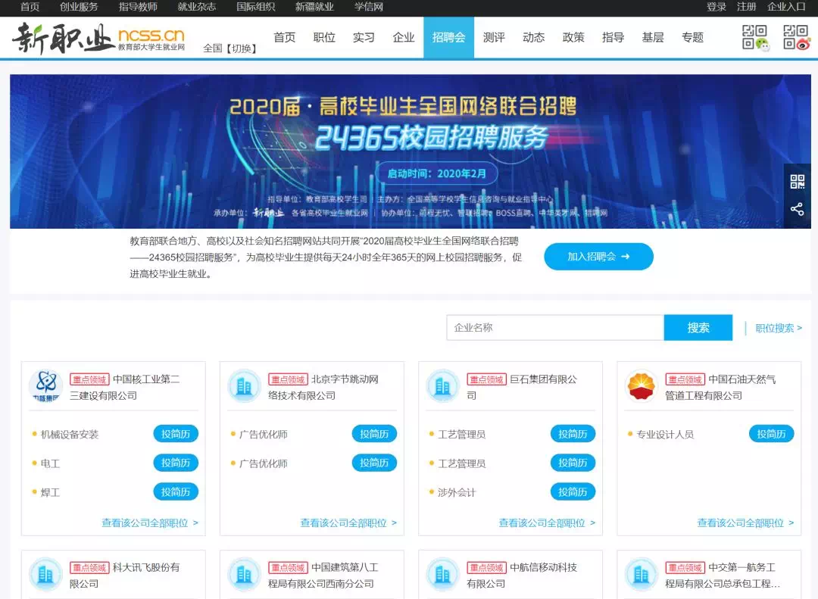Viewport: 818px width, 599px height.
Task: Open 北京字节跳动网络技术有限公司 company name
Action: point(323,387)
